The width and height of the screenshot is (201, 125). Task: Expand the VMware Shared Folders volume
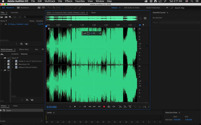[x=13, y=67]
